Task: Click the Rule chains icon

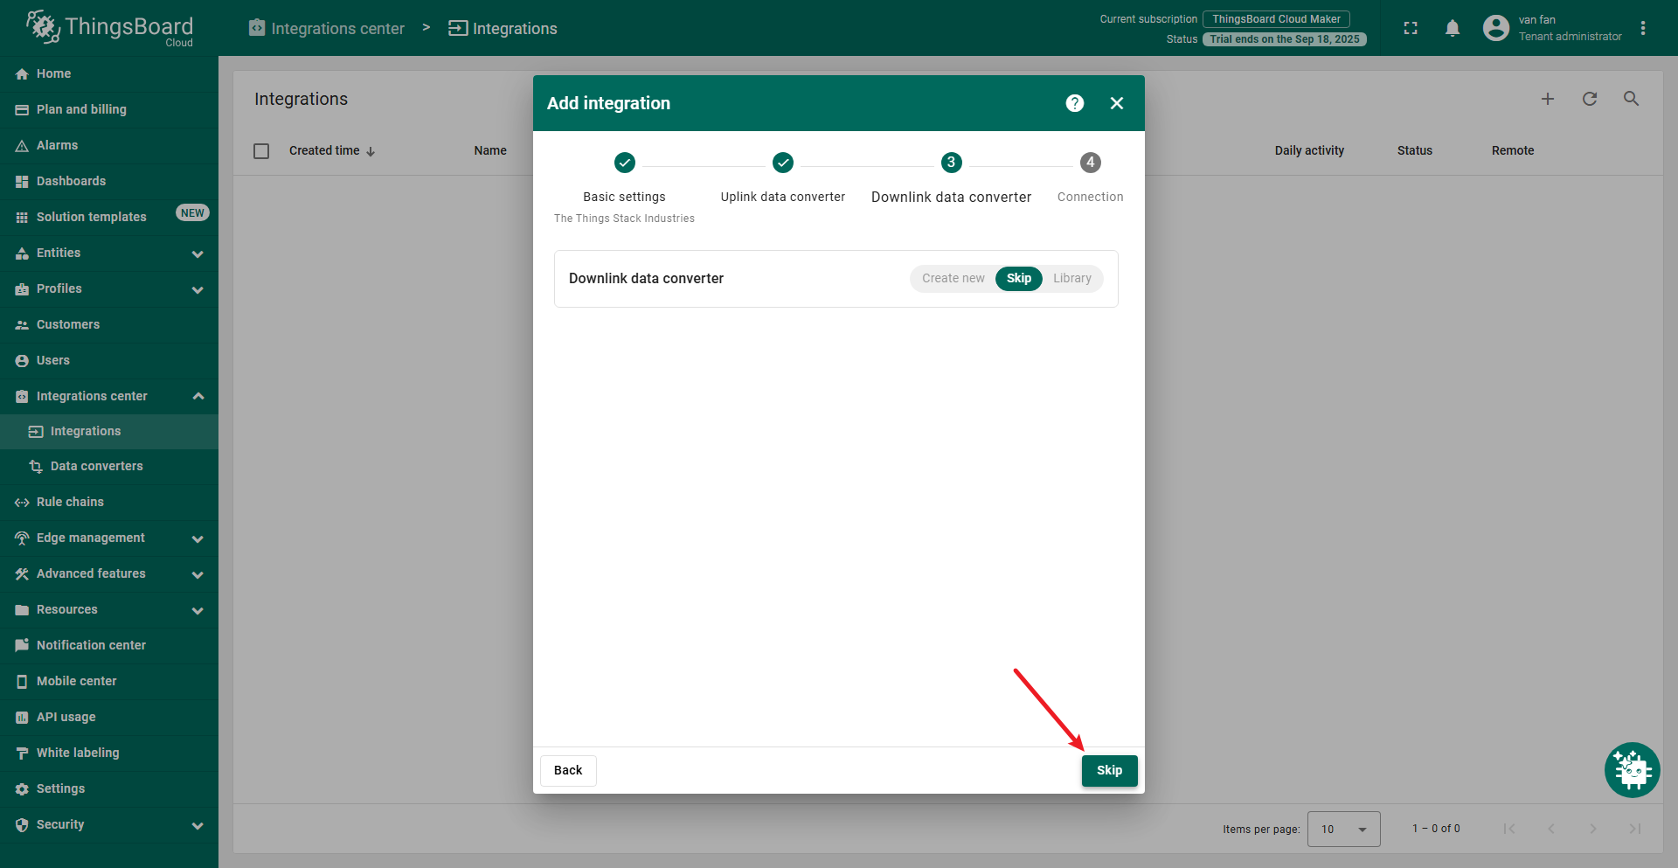Action: 22,503
